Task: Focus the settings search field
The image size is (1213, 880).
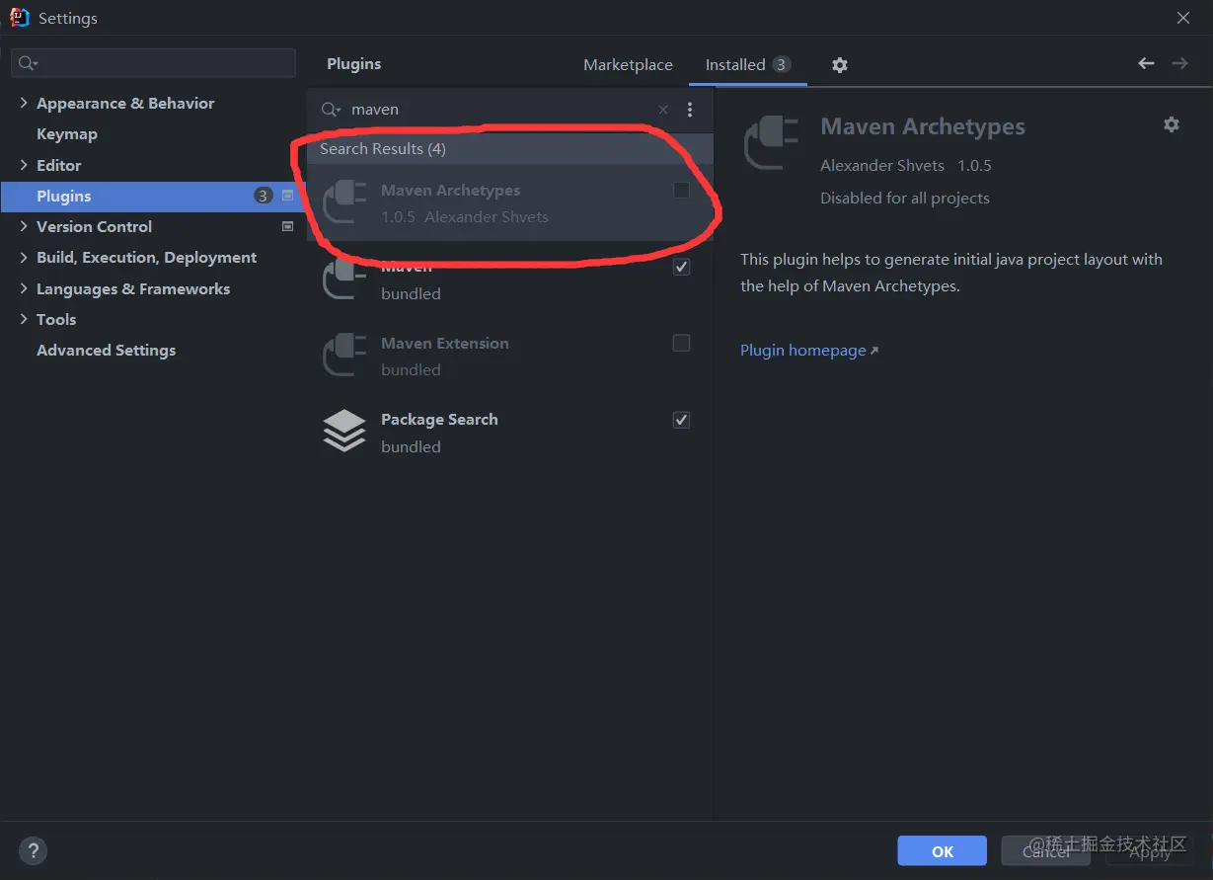Action: click(153, 63)
